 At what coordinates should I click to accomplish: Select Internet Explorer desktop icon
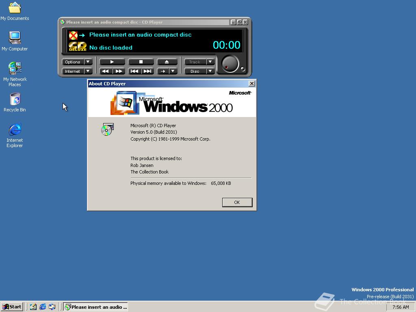(x=15, y=135)
